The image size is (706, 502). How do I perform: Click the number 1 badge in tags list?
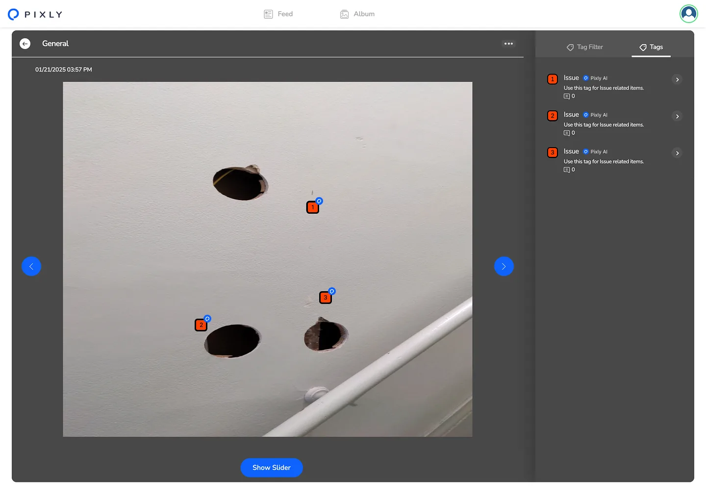[x=553, y=79]
